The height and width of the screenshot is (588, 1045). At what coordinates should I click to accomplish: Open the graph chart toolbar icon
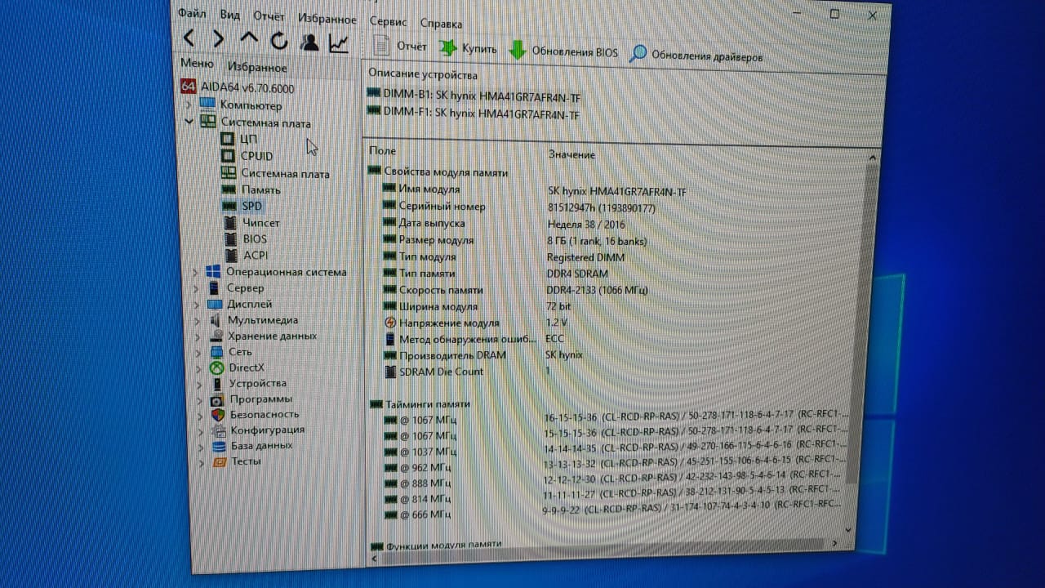coord(339,42)
